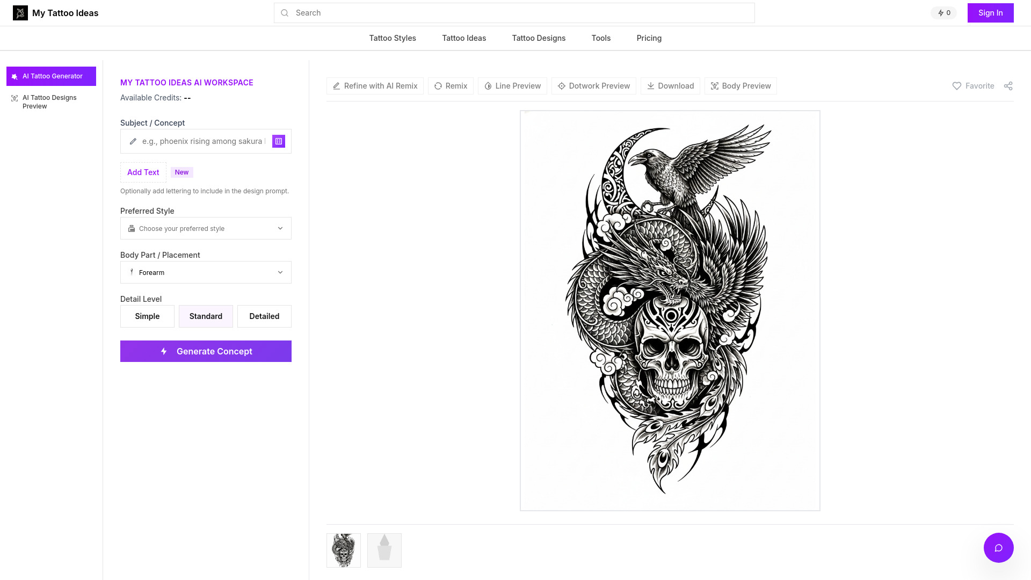Viewport: 1031px width, 580px height.
Task: Open Line Preview of the design
Action: point(512,86)
